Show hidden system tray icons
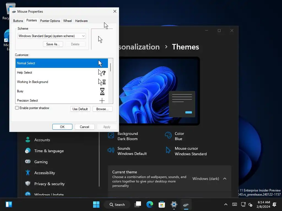Screen dimensions: 282x211 (x=226, y=204)
